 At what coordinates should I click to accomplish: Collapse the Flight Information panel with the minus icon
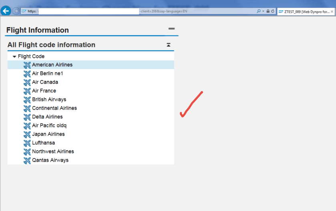171,28
